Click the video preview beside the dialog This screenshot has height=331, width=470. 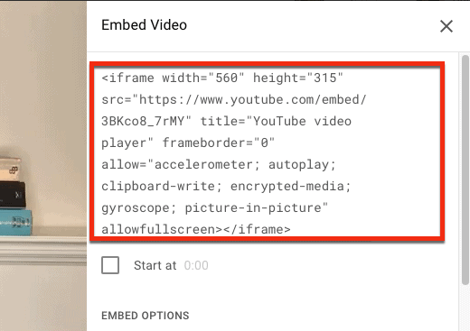click(x=43, y=165)
